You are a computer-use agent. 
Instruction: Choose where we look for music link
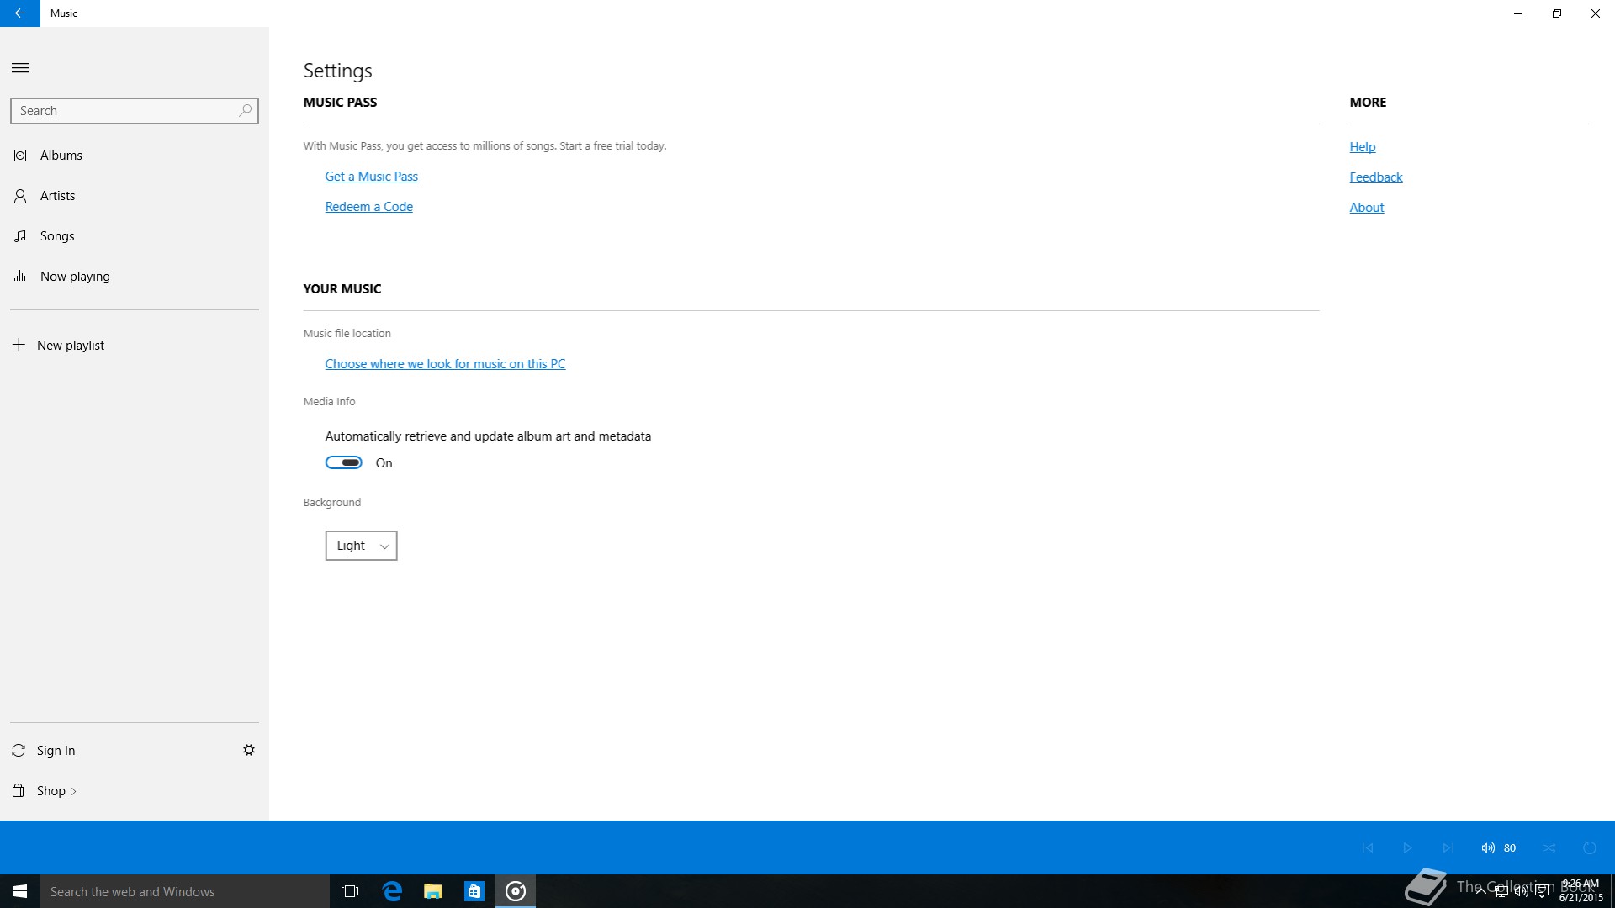pos(445,364)
